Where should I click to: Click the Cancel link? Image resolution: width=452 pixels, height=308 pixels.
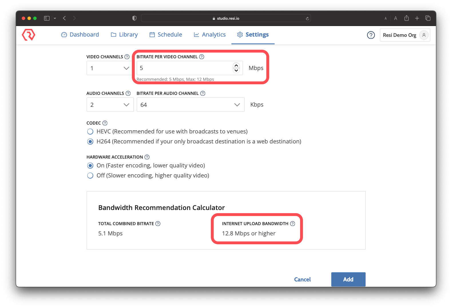pos(302,279)
